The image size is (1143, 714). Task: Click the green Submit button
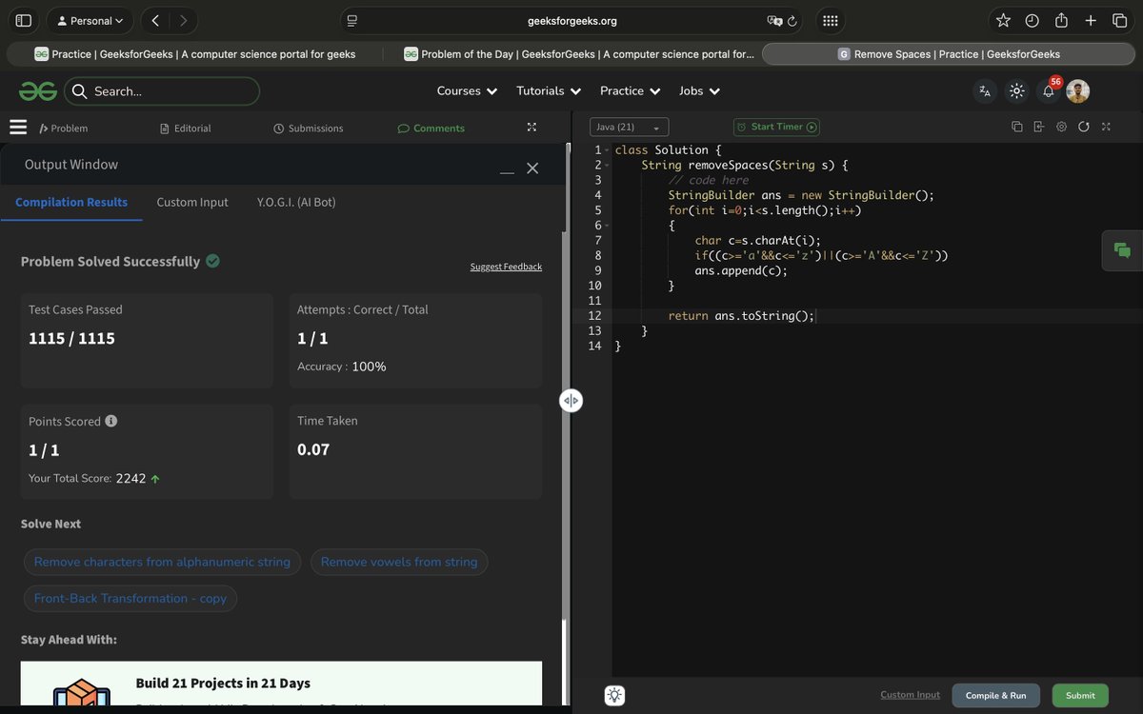coord(1080,696)
